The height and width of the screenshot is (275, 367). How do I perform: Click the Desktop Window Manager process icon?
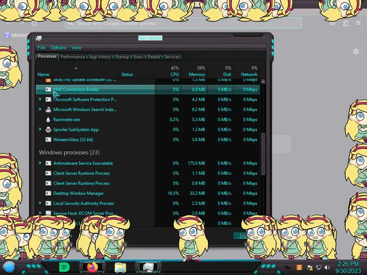tap(48, 193)
